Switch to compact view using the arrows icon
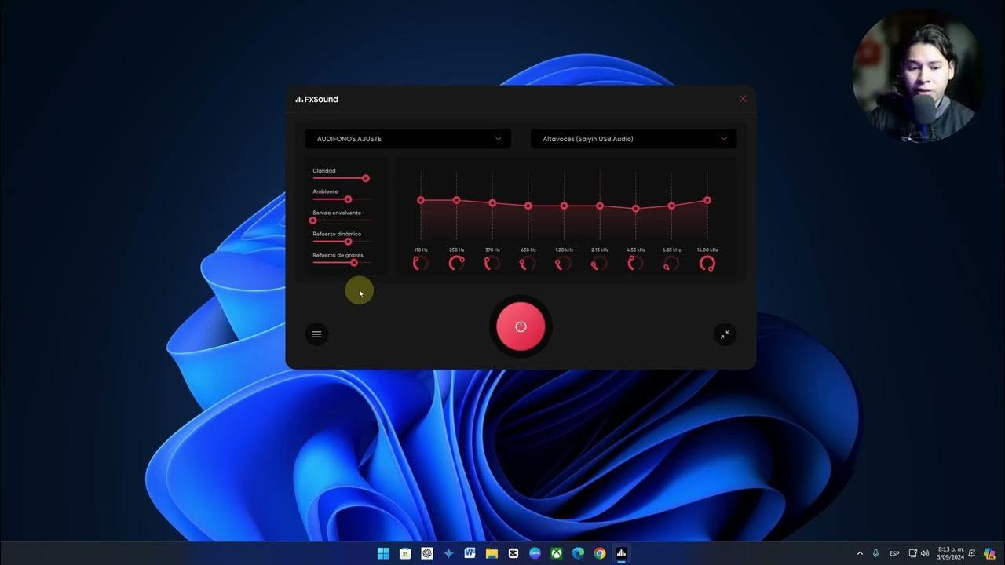The height and width of the screenshot is (565, 1005). (724, 334)
